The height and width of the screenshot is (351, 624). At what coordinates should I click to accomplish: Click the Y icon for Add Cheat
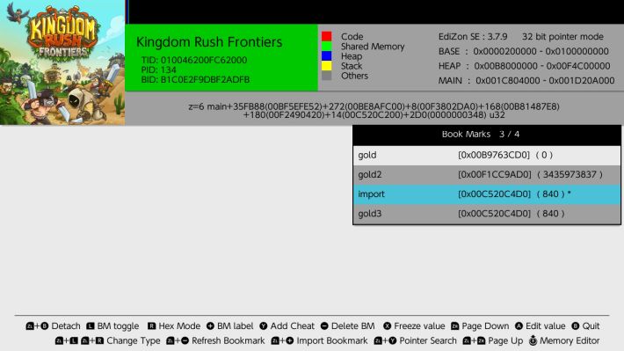(264, 325)
